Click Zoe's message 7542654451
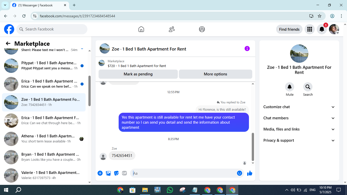This screenshot has width=347, height=195. [122, 156]
